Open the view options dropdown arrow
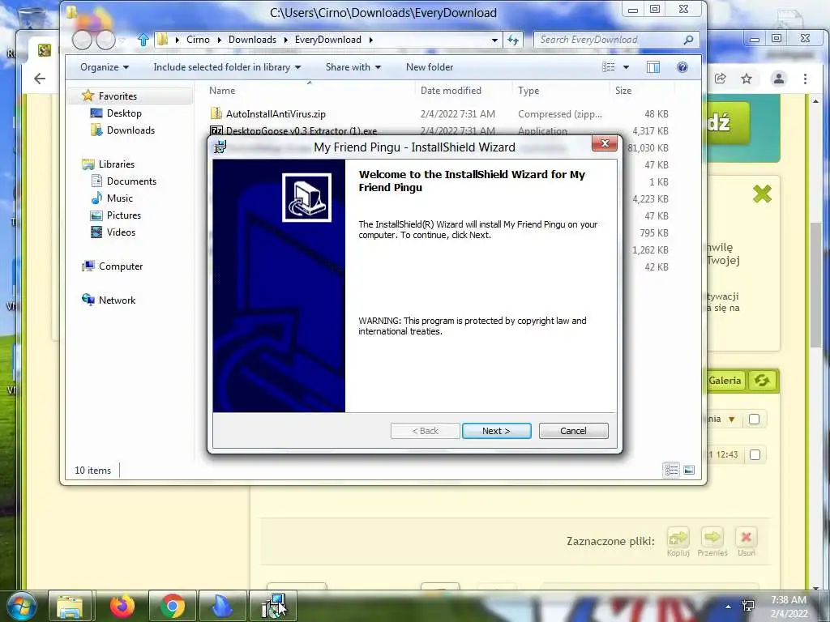Image resolution: width=830 pixels, height=622 pixels. point(627,67)
